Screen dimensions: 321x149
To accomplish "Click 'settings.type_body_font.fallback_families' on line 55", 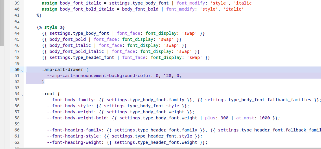I will pyautogui.click(x=258, y=100).
